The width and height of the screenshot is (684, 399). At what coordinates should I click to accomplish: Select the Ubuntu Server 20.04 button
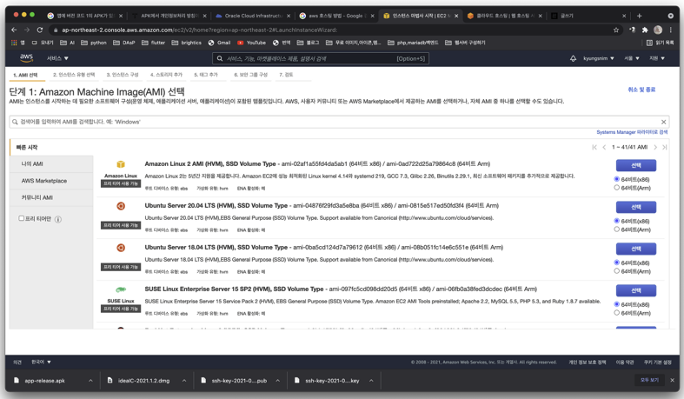pos(636,207)
